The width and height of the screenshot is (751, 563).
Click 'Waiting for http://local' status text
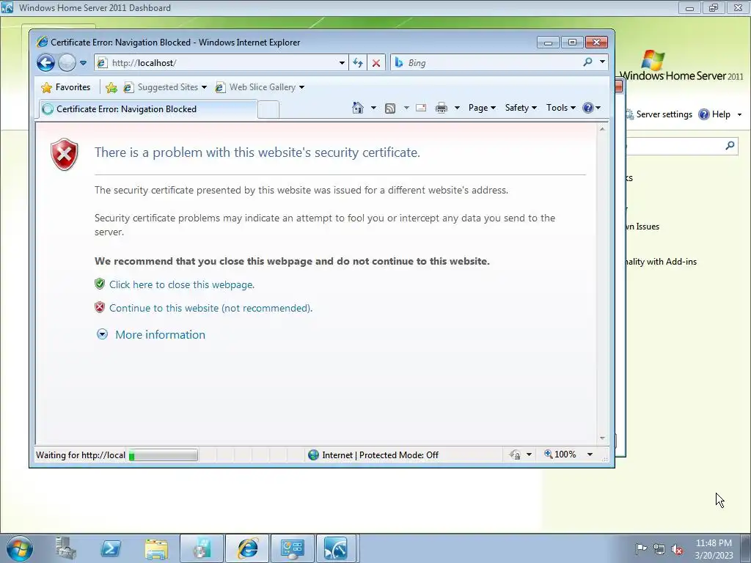click(x=81, y=455)
